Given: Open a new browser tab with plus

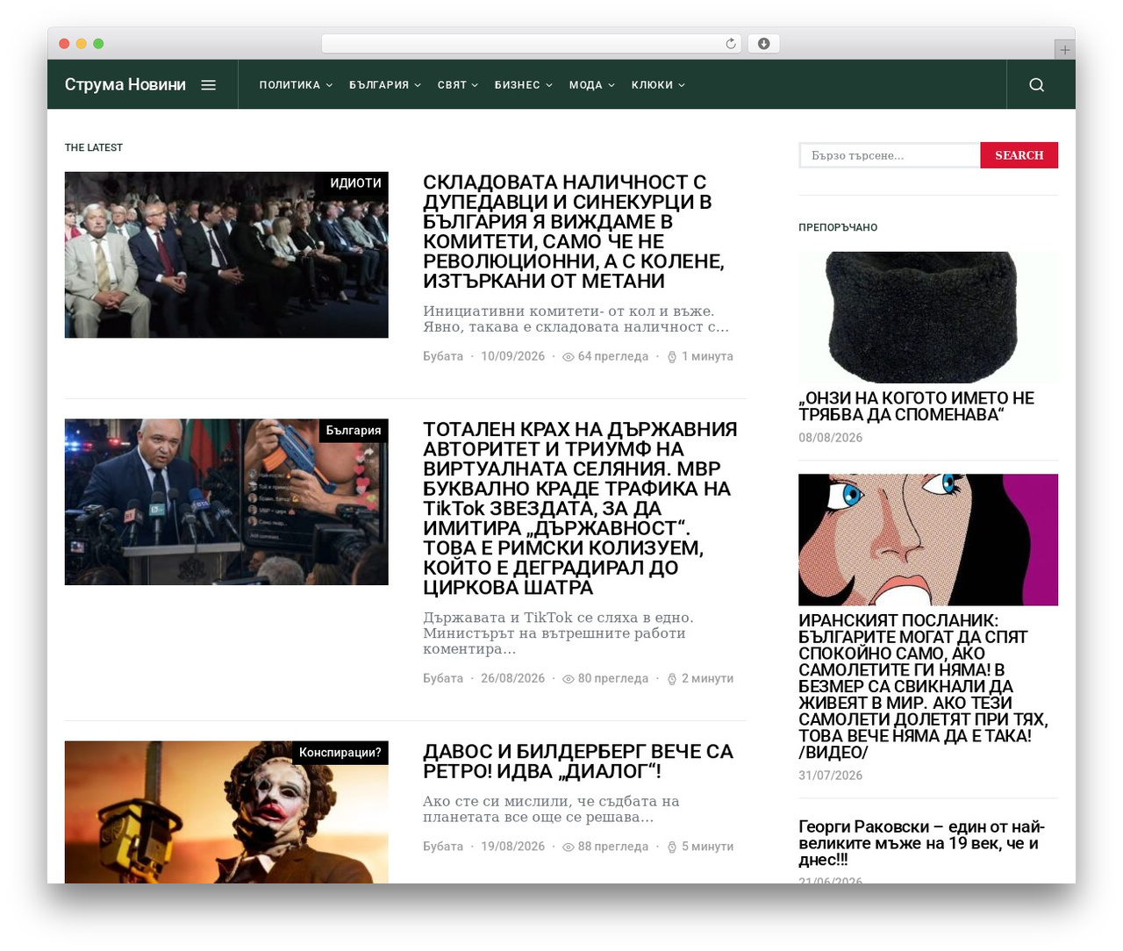Looking at the screenshot, I should [x=1064, y=50].
